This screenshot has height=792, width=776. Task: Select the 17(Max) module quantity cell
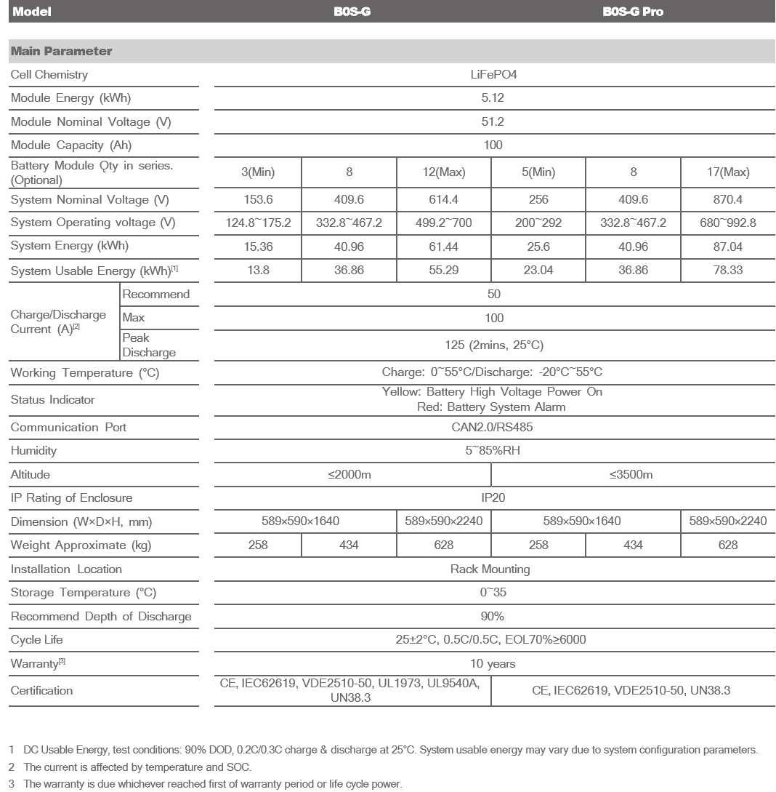point(728,172)
